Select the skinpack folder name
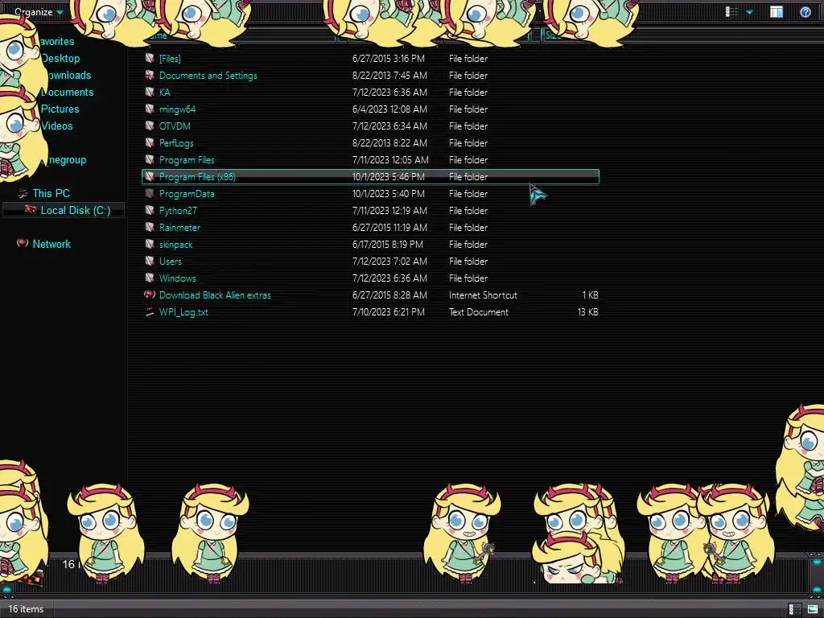824x618 pixels. [175, 245]
